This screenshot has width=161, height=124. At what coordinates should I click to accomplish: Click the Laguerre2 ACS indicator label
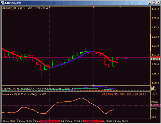tap(39, 89)
